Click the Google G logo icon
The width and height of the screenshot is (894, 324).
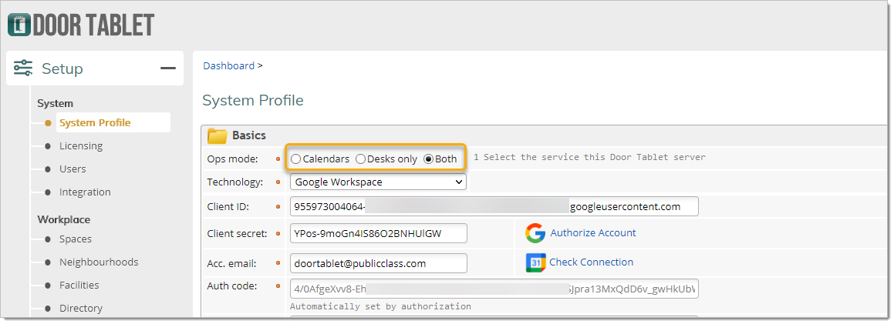(535, 233)
